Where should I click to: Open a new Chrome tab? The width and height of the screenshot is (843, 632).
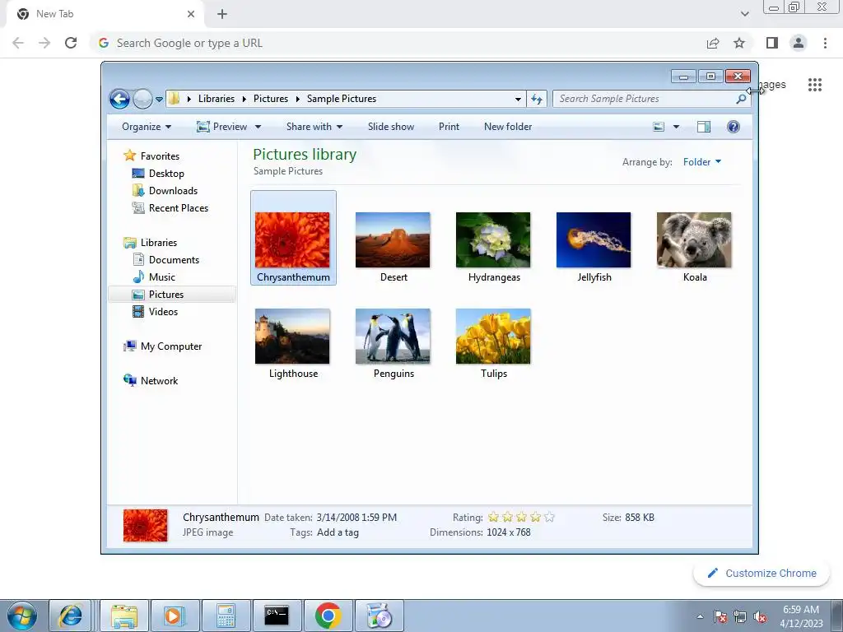click(x=222, y=14)
